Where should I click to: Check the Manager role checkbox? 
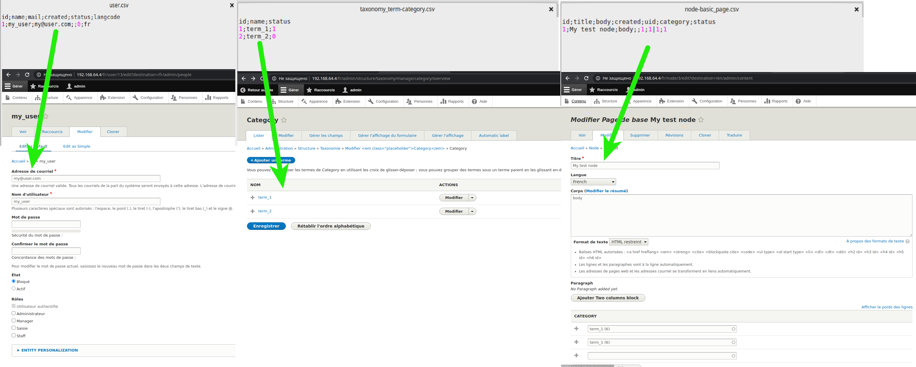[x=13, y=321]
